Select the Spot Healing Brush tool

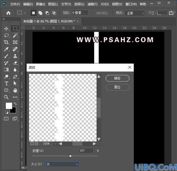[15, 49]
